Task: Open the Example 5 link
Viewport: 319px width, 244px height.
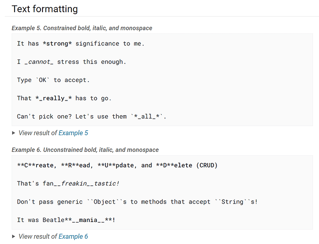Action: pos(73,133)
